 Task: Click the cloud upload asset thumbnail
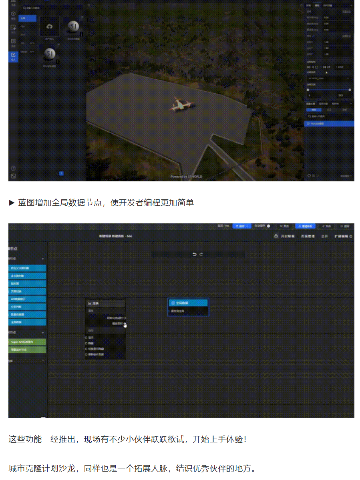pyautogui.click(x=49, y=27)
